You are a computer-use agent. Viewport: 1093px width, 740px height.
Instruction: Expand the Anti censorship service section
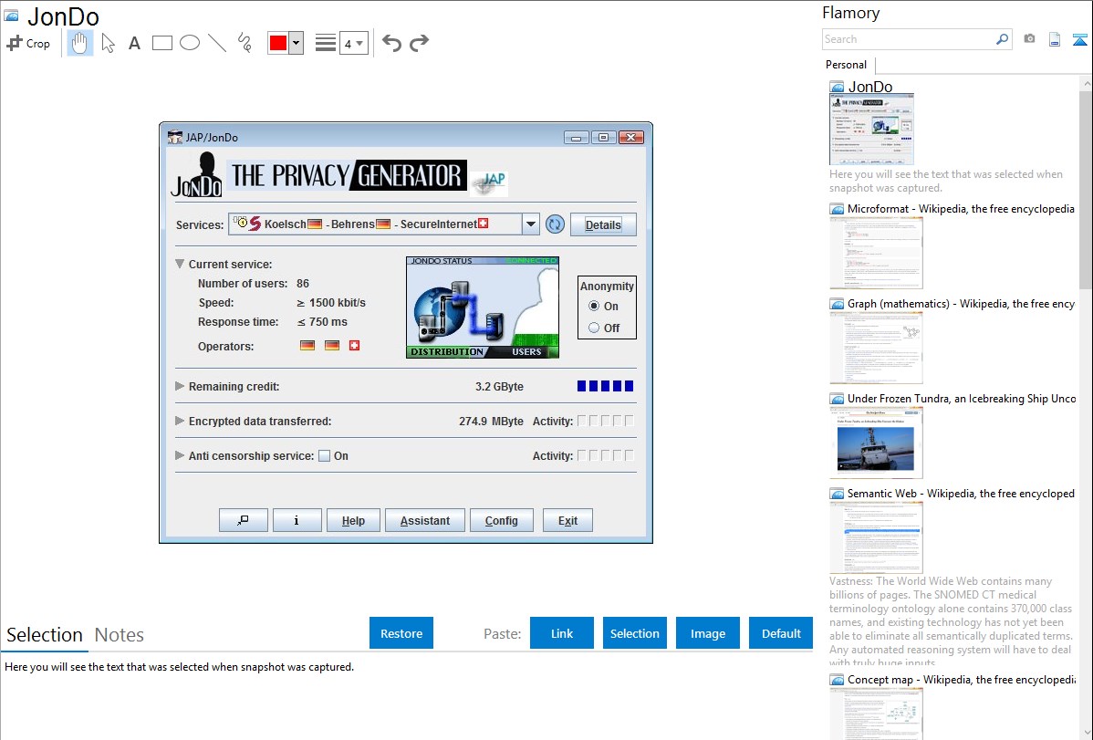click(x=180, y=455)
